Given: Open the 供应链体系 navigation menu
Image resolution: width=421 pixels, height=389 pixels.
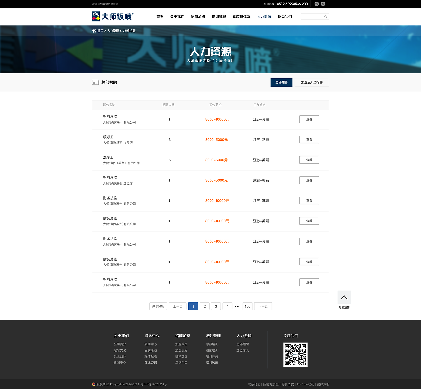Looking at the screenshot, I should coord(241,17).
